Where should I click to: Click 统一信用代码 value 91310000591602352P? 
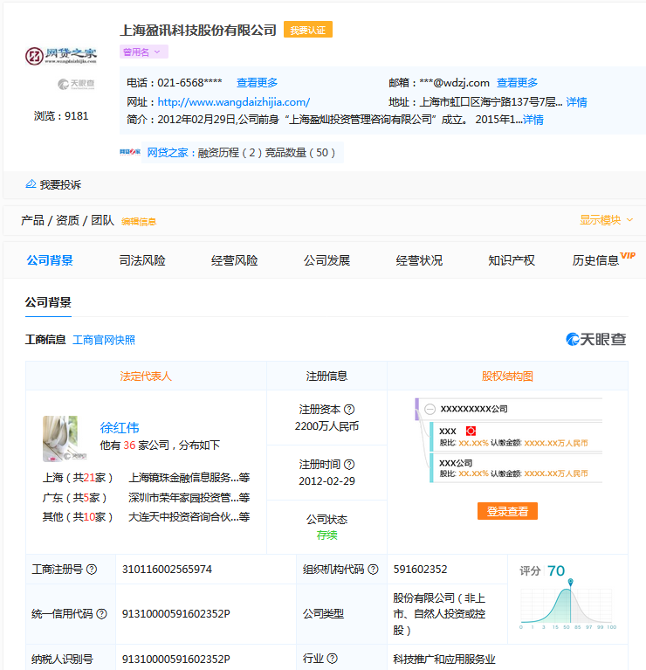pos(176,614)
